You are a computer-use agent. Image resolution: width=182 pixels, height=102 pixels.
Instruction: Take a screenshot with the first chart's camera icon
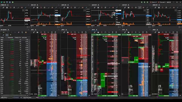[7, 8]
